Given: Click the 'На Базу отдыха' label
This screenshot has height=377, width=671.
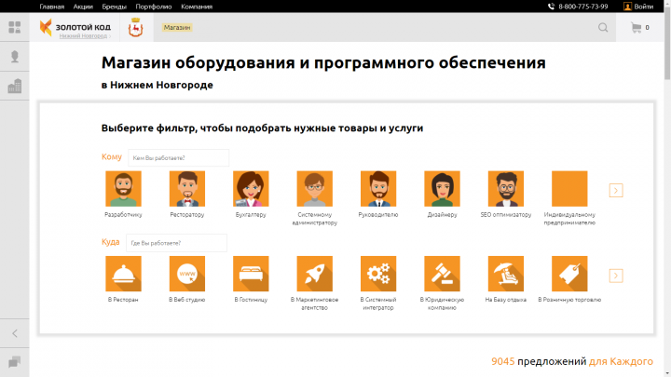Looking at the screenshot, I should [x=506, y=300].
